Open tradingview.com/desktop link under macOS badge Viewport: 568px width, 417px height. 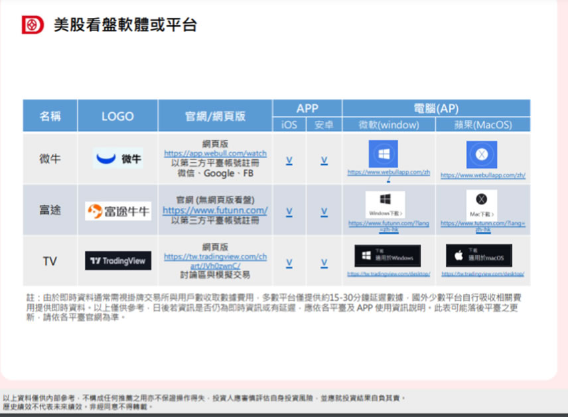[483, 274]
